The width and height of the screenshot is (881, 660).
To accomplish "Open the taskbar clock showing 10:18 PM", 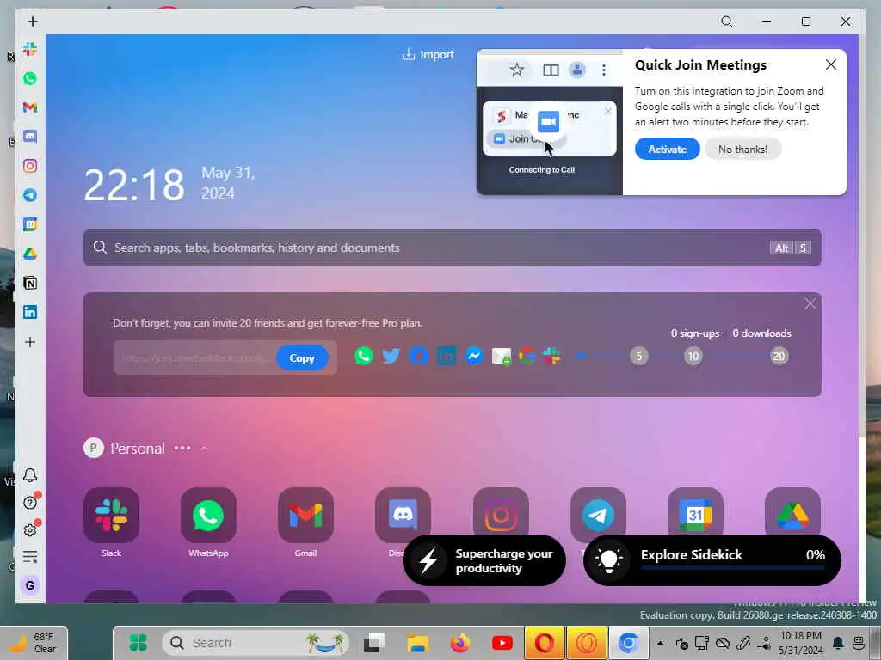I will [801, 643].
